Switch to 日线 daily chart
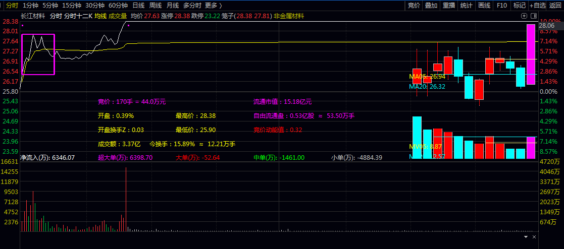This screenshot has height=249, width=564. [x=138, y=5]
